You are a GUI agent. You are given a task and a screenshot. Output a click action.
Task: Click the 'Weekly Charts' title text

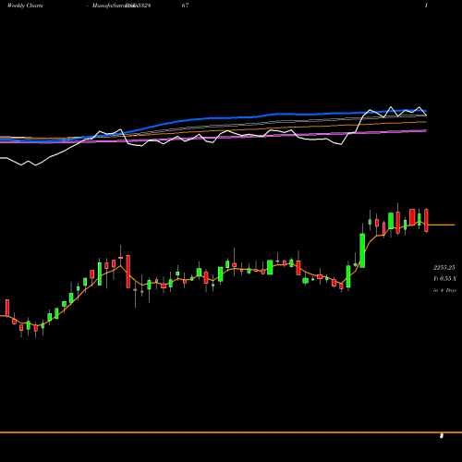tap(25, 6)
